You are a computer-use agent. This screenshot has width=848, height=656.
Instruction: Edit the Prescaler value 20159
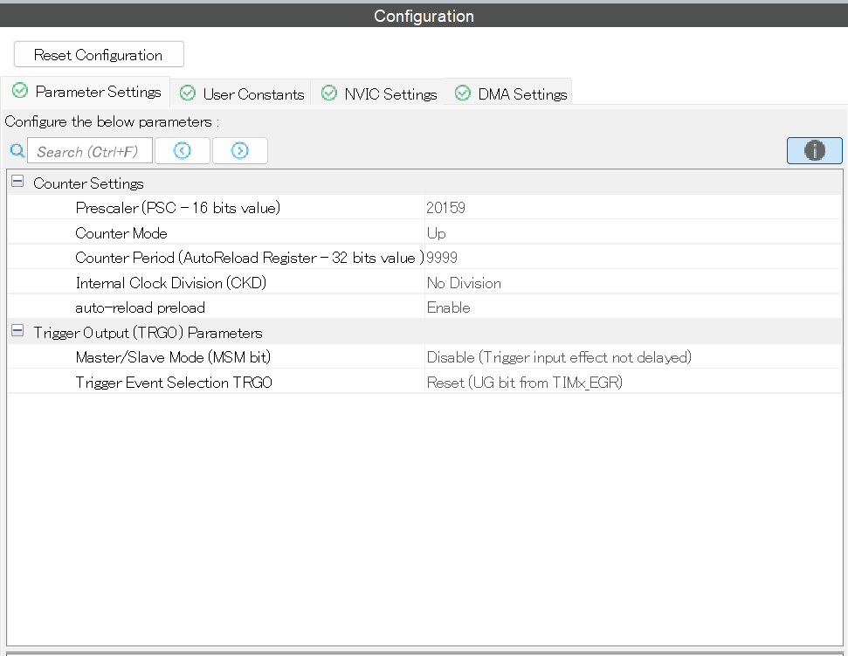pyautogui.click(x=632, y=208)
